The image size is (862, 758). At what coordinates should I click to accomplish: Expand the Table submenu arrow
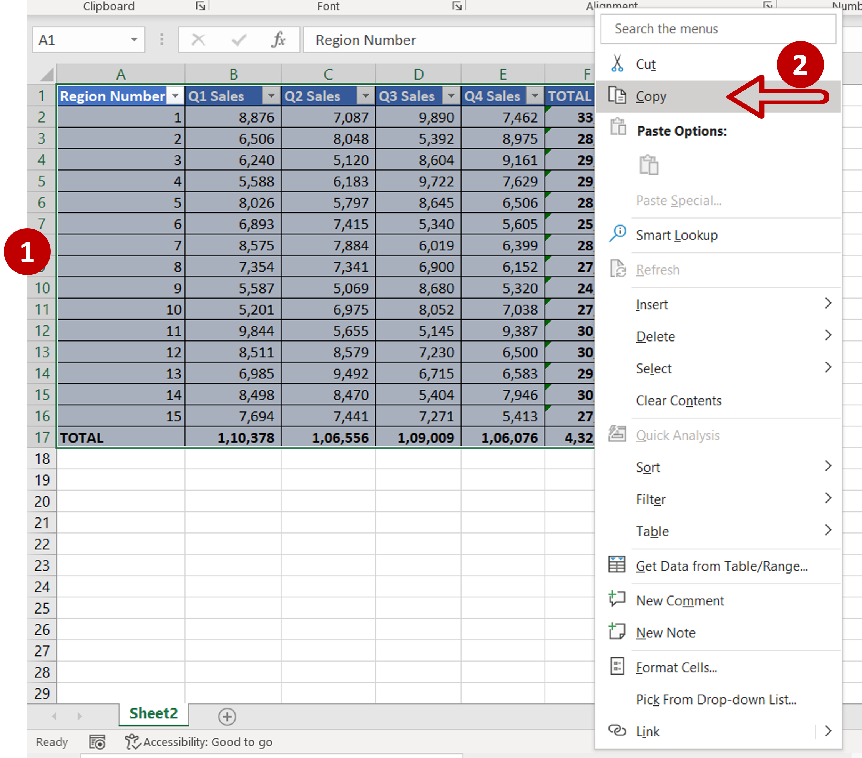click(x=828, y=530)
